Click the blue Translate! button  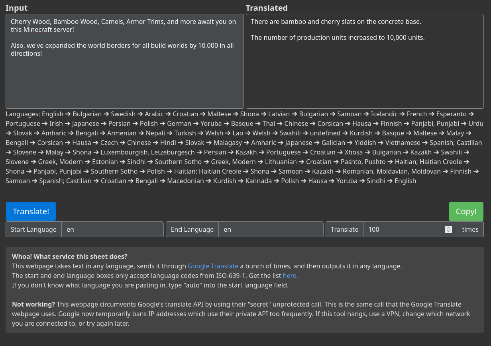(x=31, y=211)
